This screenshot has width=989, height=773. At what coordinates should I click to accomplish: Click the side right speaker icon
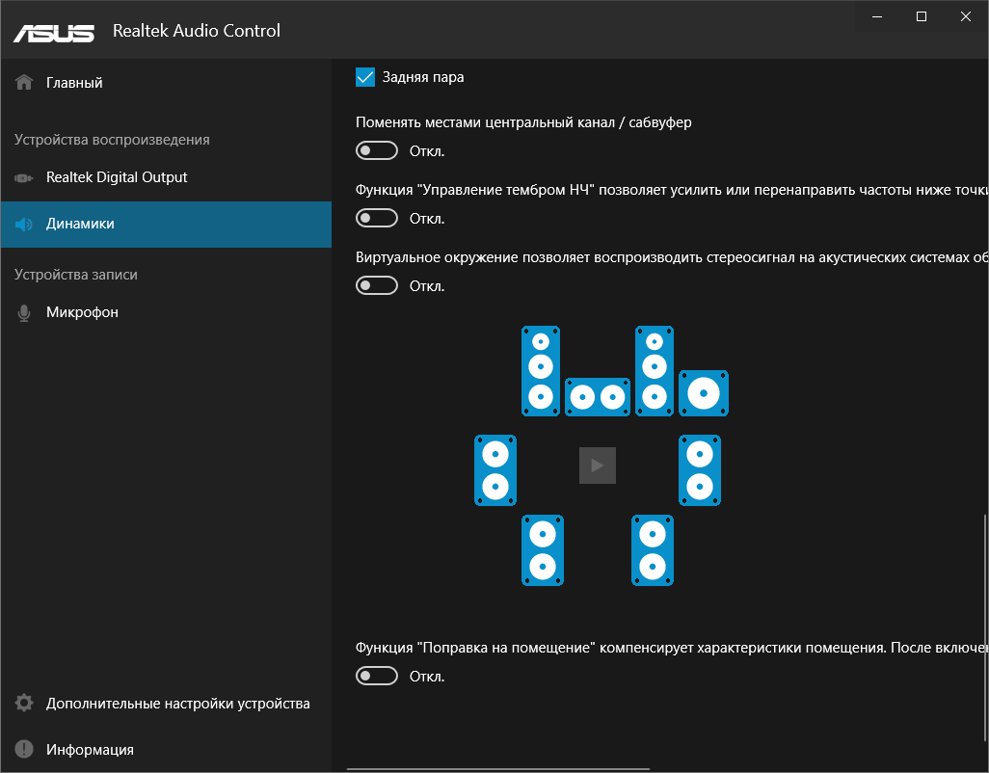point(701,470)
